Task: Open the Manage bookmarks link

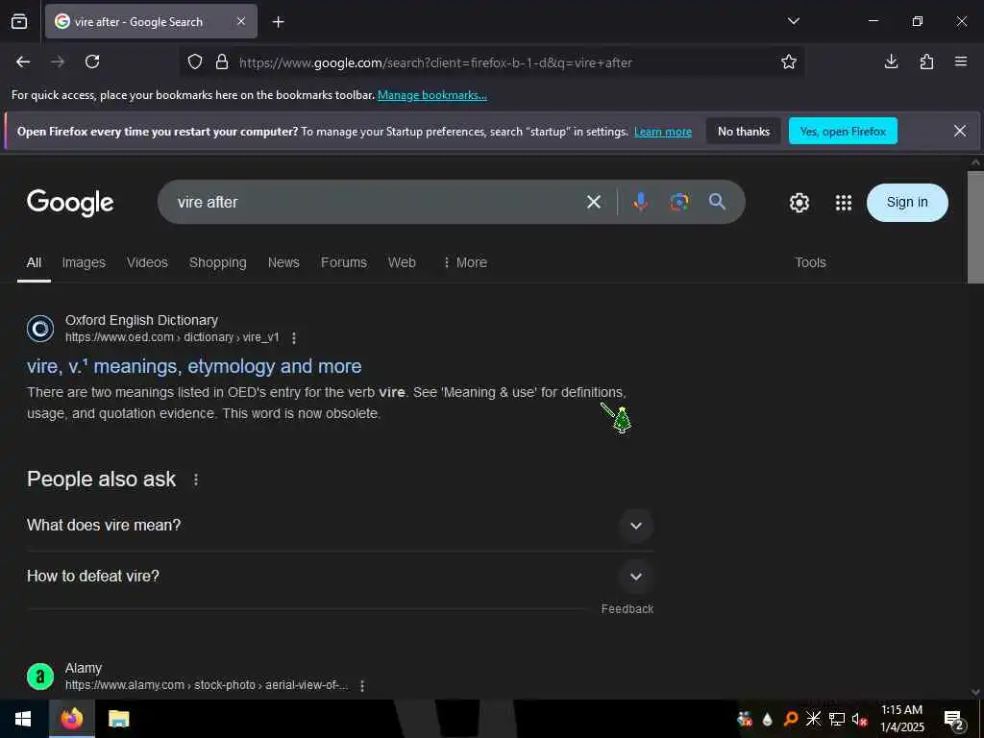Action: click(x=431, y=95)
